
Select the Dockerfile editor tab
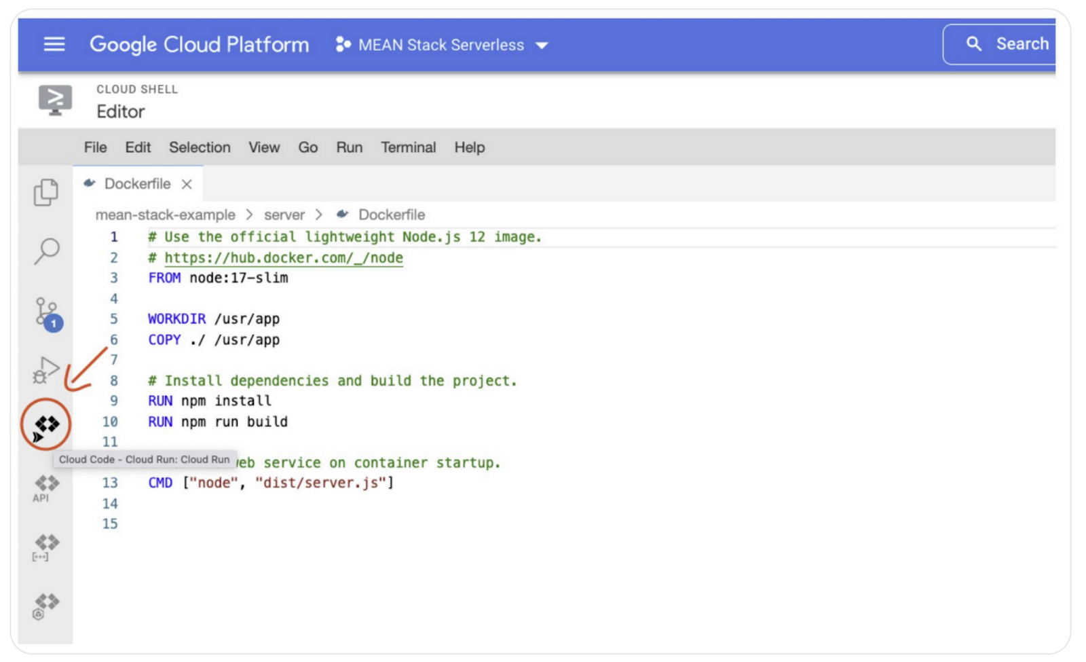click(x=136, y=184)
